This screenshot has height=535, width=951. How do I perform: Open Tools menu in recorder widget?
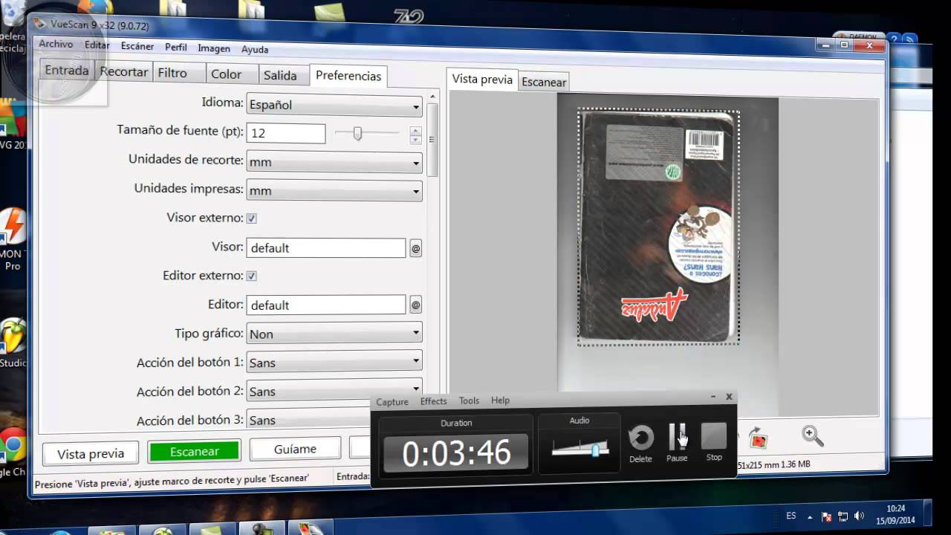[x=469, y=401]
